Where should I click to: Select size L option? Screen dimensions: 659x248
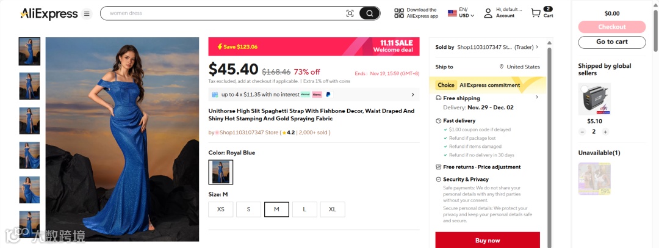[304, 210]
